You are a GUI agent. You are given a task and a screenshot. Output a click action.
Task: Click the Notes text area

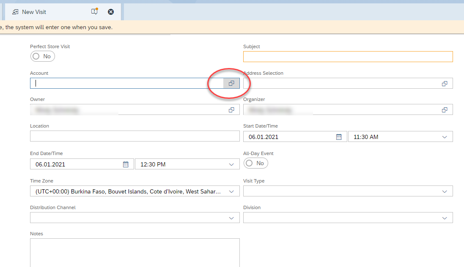pyautogui.click(x=135, y=253)
